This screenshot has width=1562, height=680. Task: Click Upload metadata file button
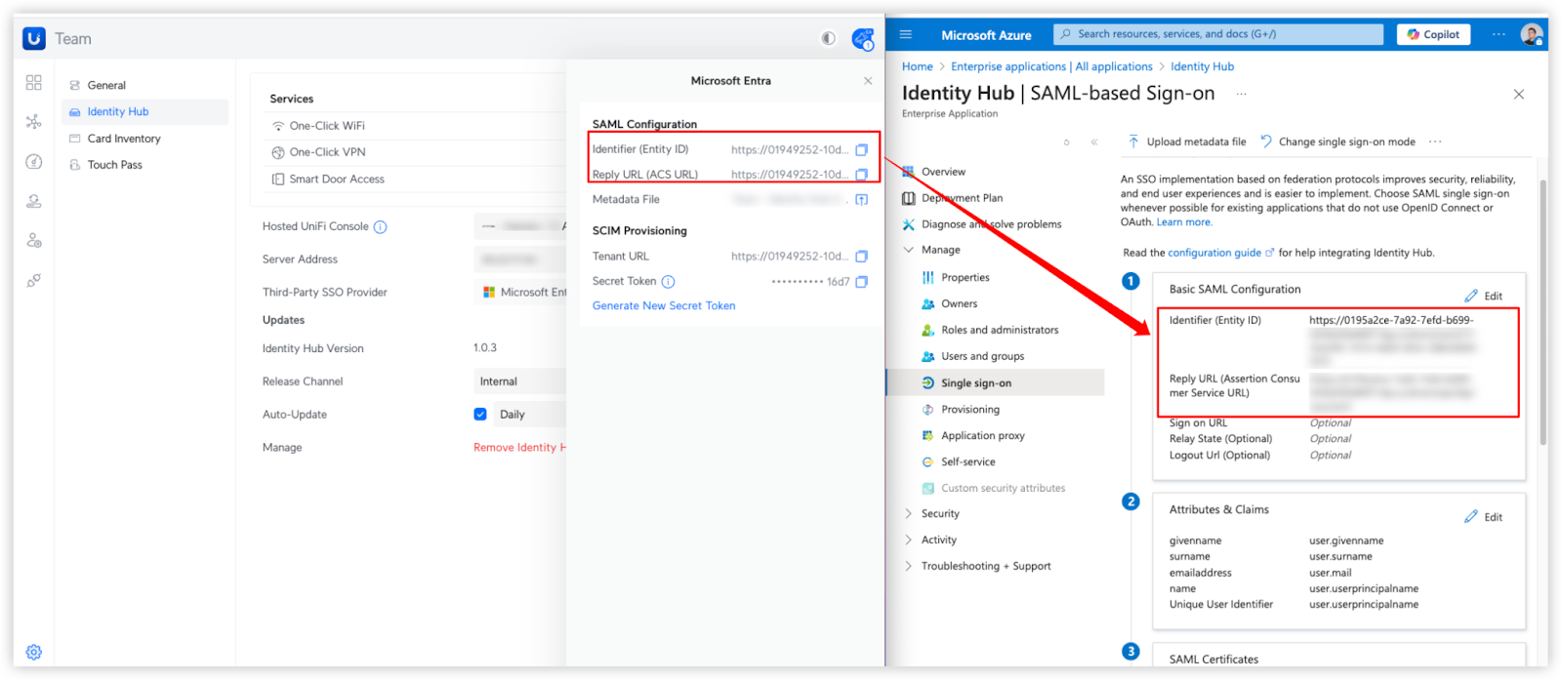click(x=1187, y=141)
